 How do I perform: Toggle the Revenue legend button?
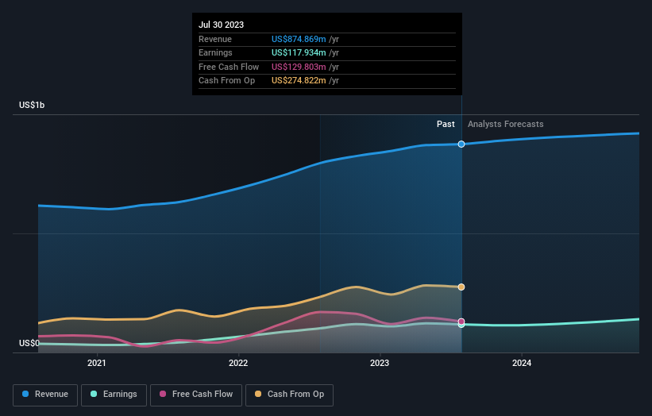[x=45, y=395]
